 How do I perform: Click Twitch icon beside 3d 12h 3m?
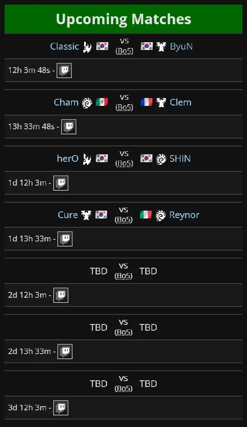61,408
